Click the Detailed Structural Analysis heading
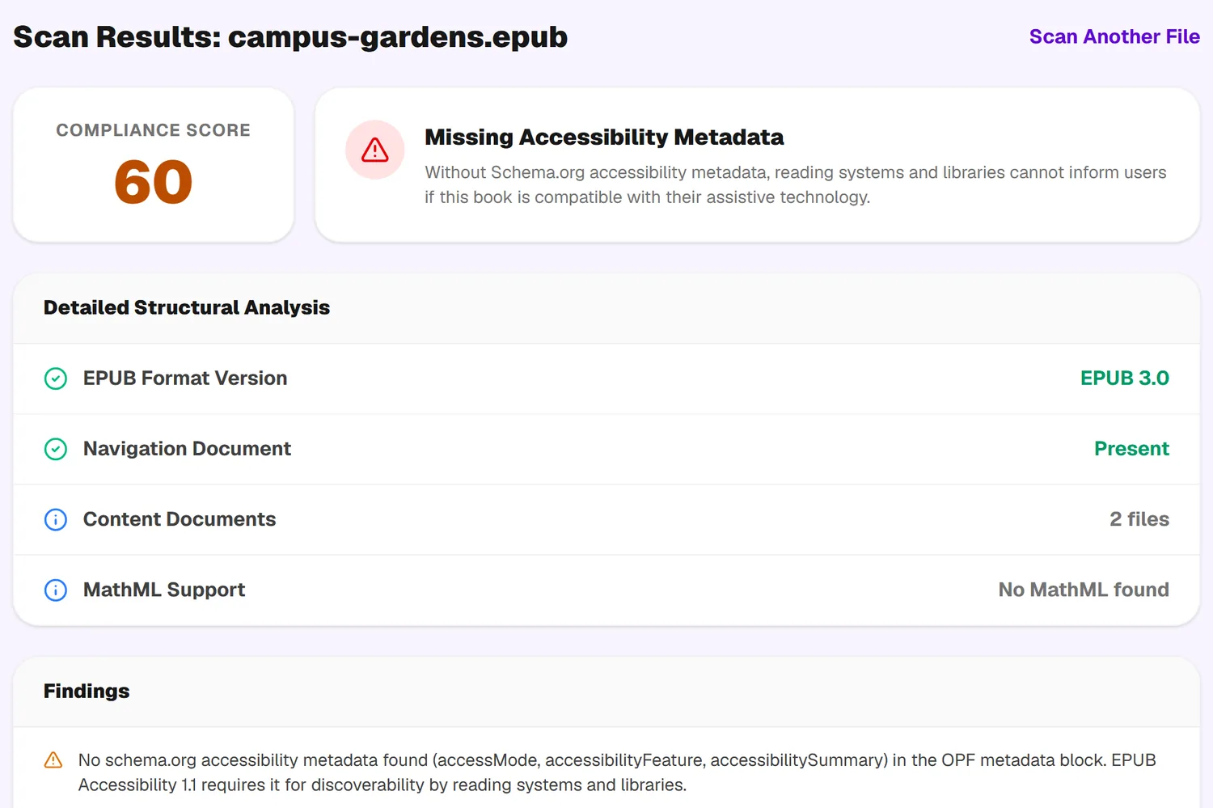 tap(187, 307)
